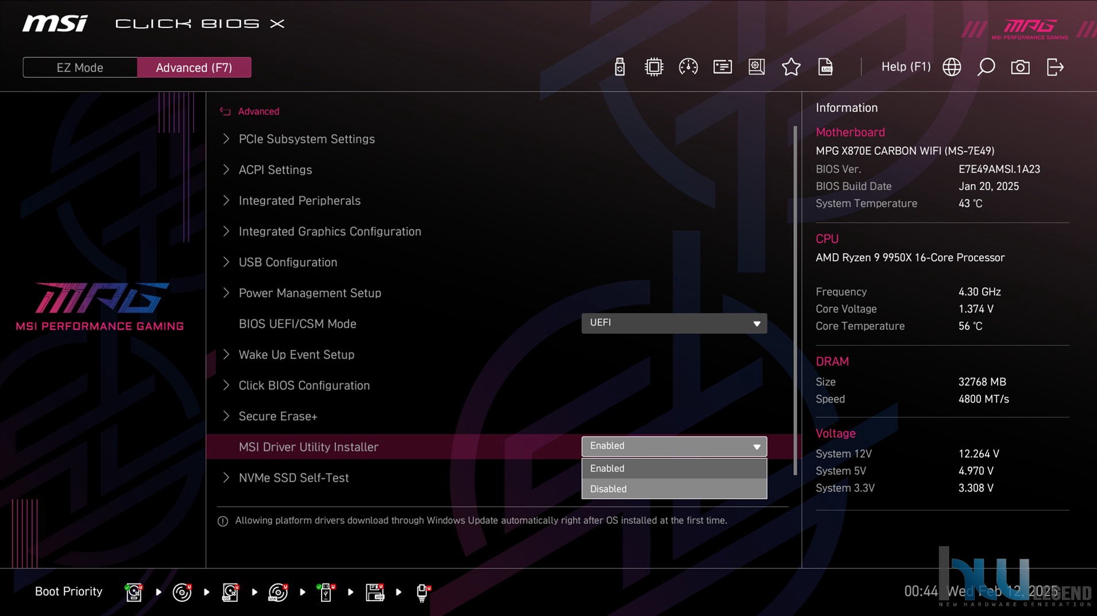The image size is (1097, 616).
Task: Click the settings list vertical scrollbar
Action: click(x=795, y=301)
